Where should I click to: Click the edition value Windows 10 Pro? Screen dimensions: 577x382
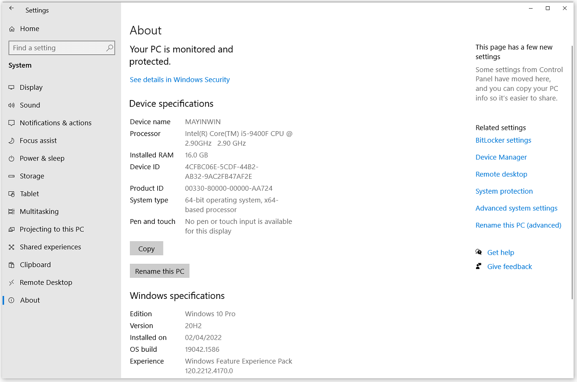210,314
